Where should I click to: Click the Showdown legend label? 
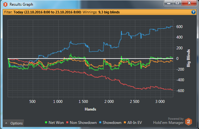point(112,123)
